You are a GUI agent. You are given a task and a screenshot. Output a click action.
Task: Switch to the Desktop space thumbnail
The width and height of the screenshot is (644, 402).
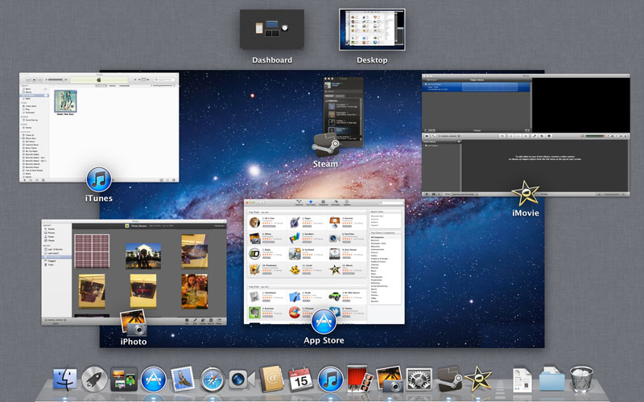[372, 30]
